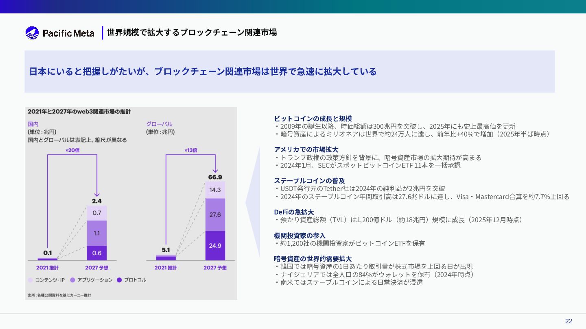Viewport: 586px width, 329px height.
Task: Click the 2027 予想 label under domestic bar
Action: point(97,268)
